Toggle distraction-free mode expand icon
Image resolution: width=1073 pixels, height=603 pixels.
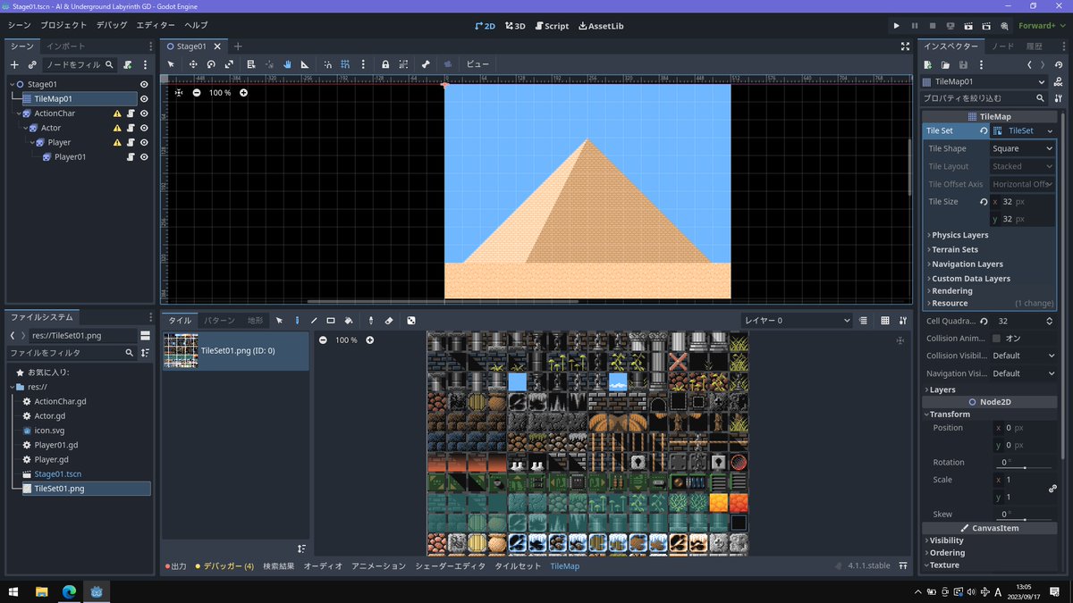[x=905, y=46]
